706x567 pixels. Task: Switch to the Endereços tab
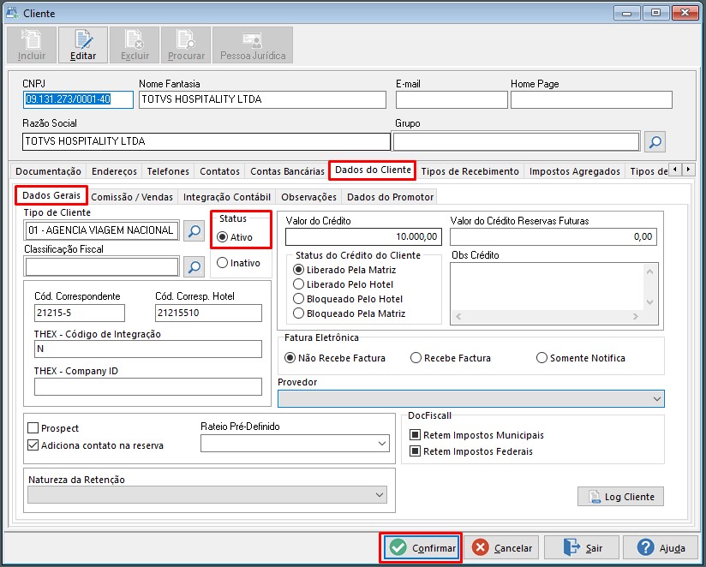coord(114,171)
